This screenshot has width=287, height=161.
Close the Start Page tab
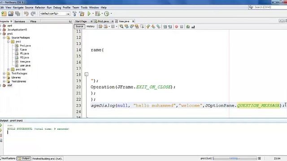point(91,21)
